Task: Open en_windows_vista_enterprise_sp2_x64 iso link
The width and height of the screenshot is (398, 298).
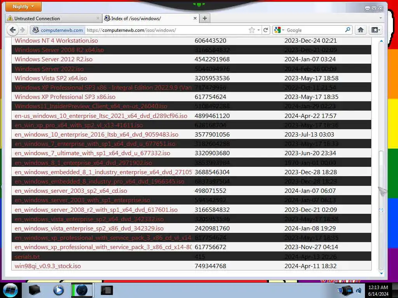Action: [x=89, y=219]
